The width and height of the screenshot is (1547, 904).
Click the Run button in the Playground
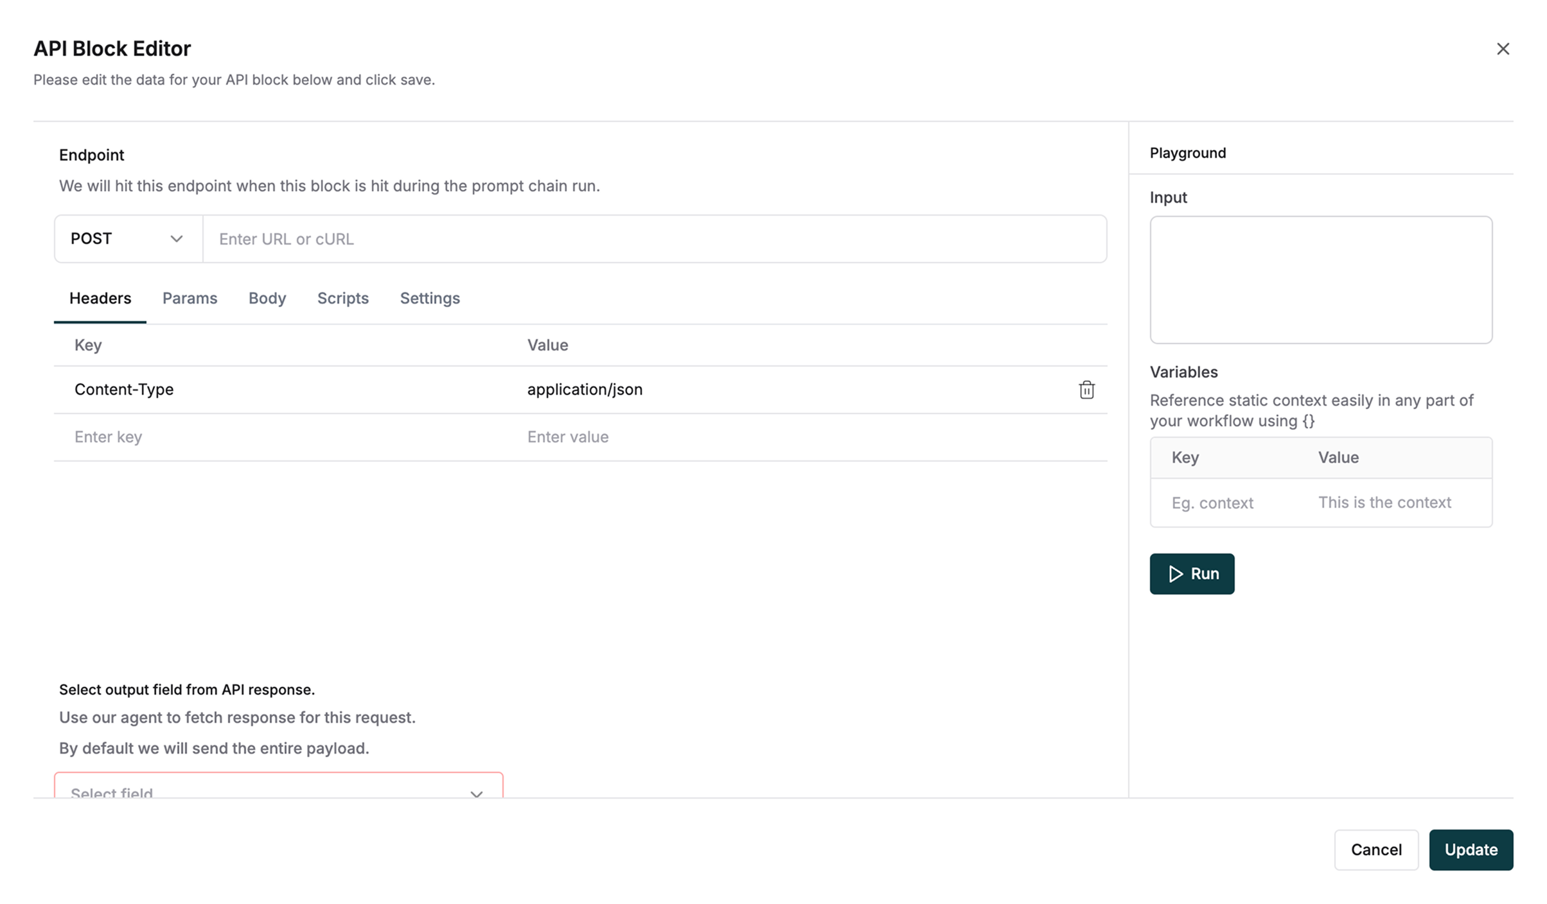click(1192, 573)
